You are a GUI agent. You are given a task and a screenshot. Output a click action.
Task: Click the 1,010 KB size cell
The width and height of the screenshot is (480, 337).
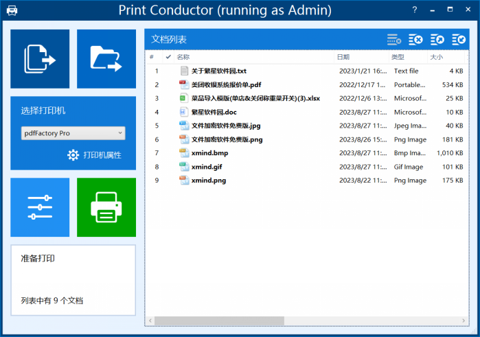point(450,153)
